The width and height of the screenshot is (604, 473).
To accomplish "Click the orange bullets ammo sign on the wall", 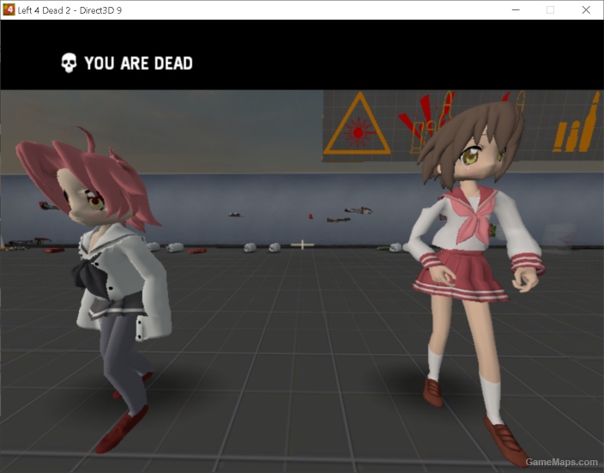I will click(x=577, y=124).
